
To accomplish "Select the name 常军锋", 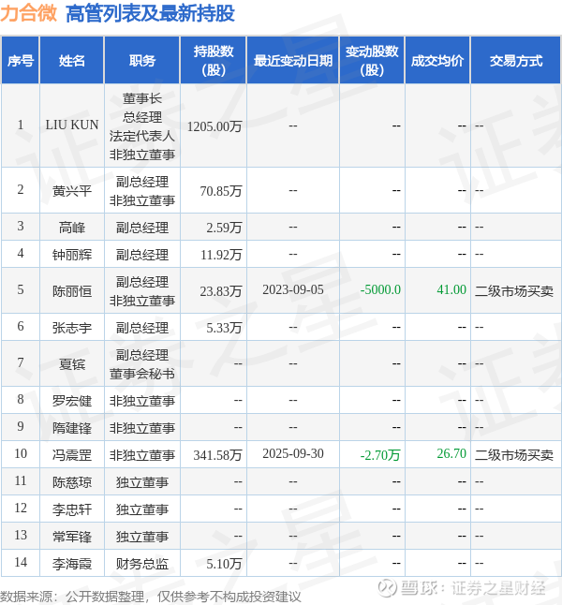I will [x=72, y=537].
